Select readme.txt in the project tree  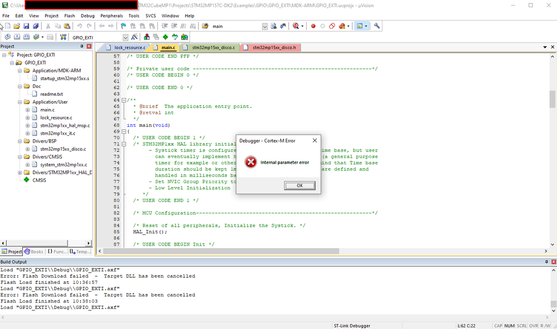[51, 94]
